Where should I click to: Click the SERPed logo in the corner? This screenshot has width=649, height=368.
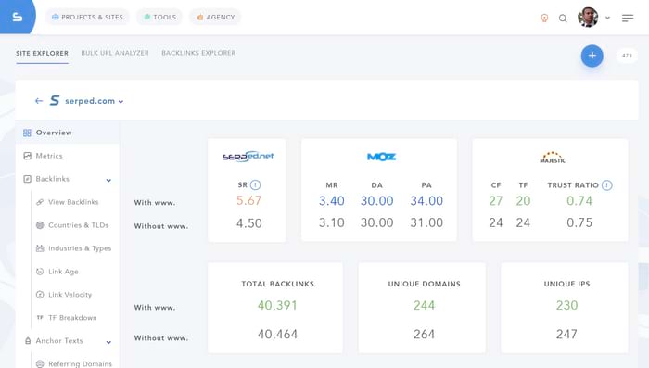pos(17,17)
